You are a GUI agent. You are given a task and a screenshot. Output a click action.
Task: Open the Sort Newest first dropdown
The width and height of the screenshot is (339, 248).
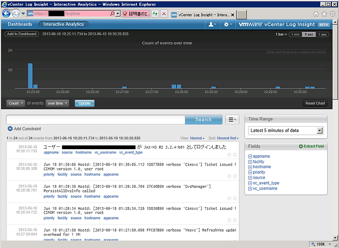[x=228, y=138]
